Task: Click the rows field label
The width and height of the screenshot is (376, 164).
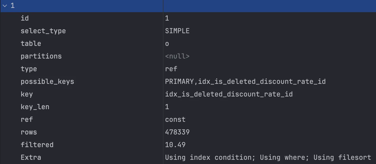Action: pyautogui.click(x=29, y=132)
